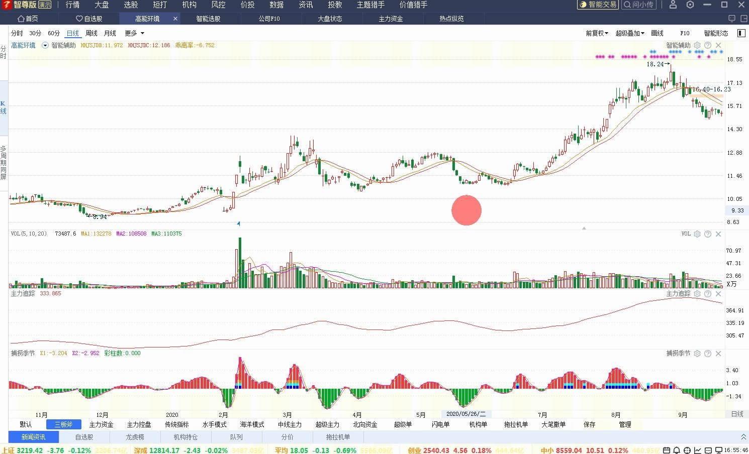Open the 大盘 menu

click(x=102, y=5)
